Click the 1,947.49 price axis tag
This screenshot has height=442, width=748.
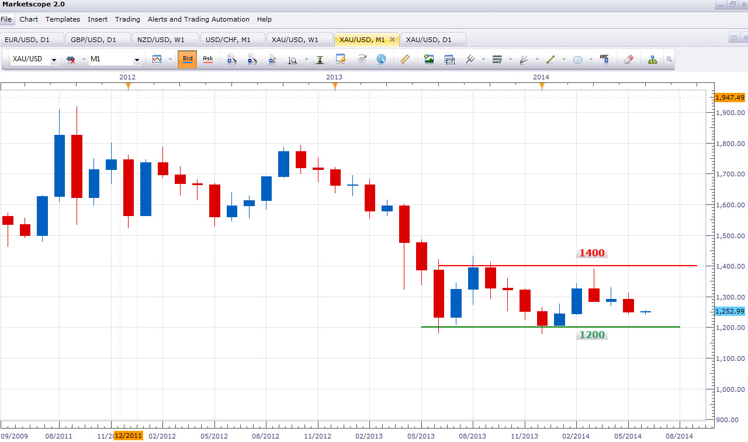tap(730, 98)
